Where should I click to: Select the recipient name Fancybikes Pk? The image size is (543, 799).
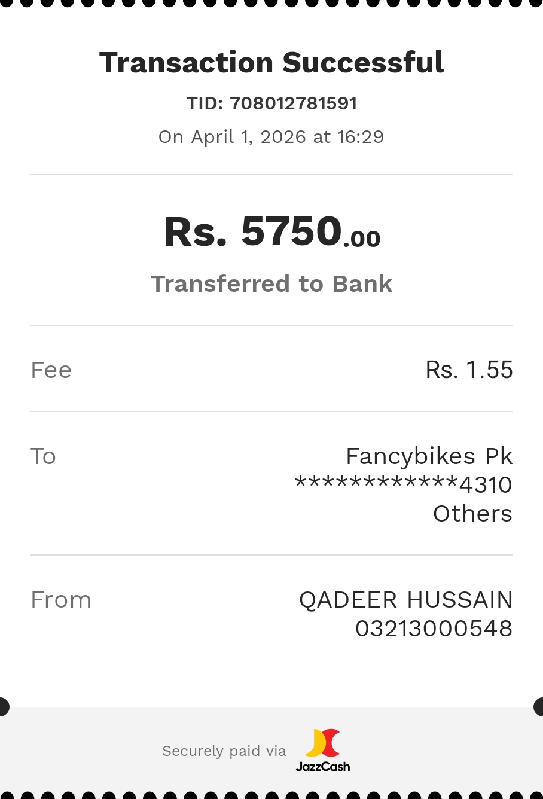pos(429,456)
